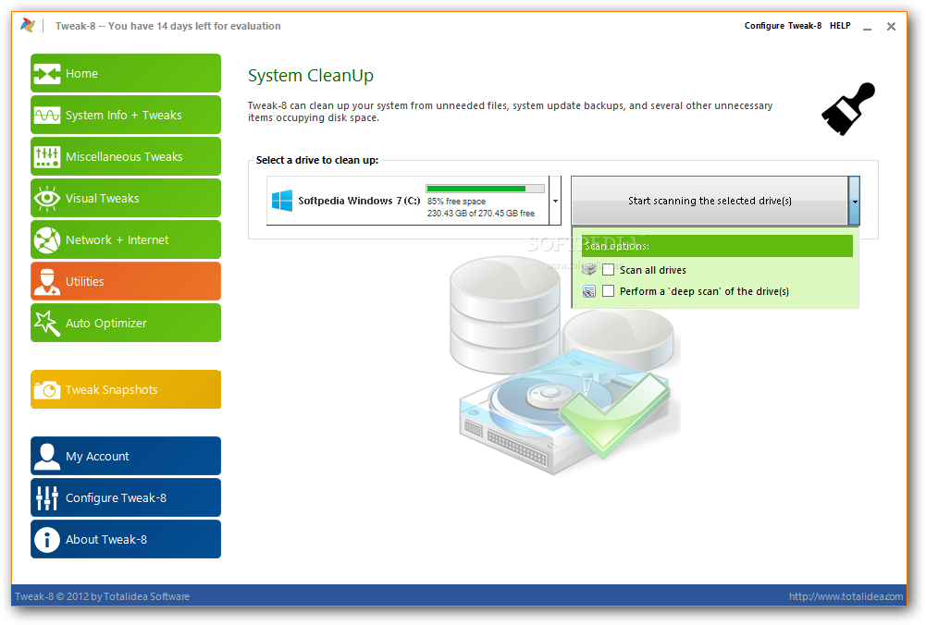Open Tweak Snapshots
Viewport: 926px width, 625px height.
pos(126,389)
